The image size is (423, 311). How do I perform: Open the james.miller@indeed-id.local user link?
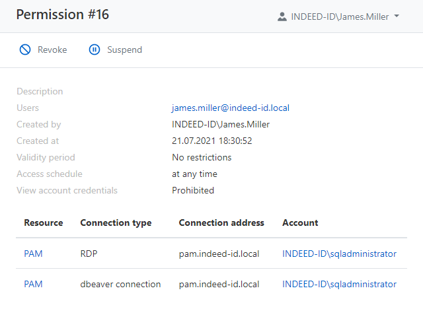coord(231,108)
